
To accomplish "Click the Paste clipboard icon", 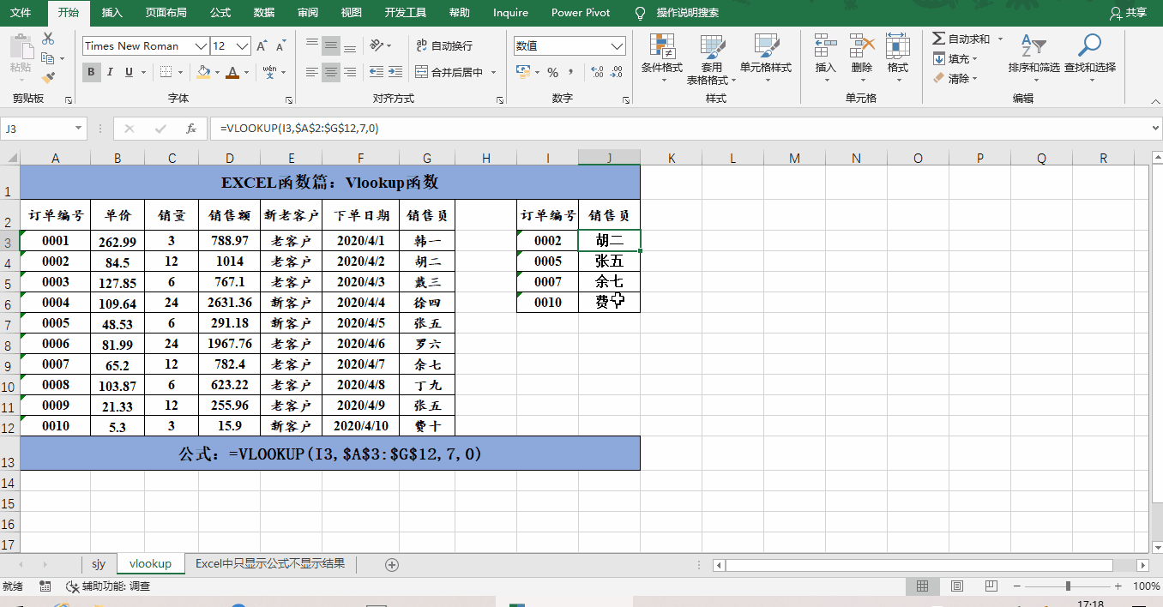I will coord(21,46).
